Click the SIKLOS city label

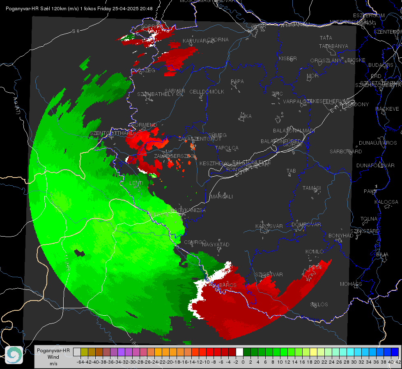coord(319,305)
